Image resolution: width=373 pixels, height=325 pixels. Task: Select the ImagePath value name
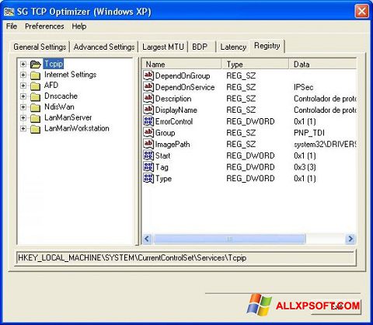[173, 145]
